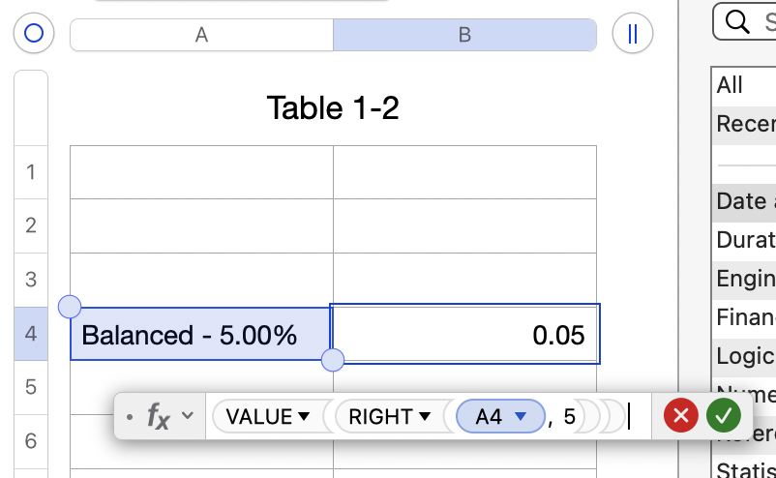776x478 pixels.
Task: Click the selection handle above cell A4
Action: tap(70, 308)
